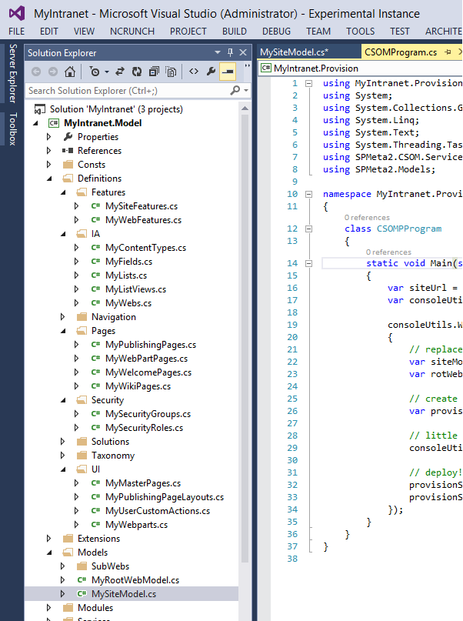Select MySecurityGroups.cs file
463x621 pixels.
[x=148, y=414]
